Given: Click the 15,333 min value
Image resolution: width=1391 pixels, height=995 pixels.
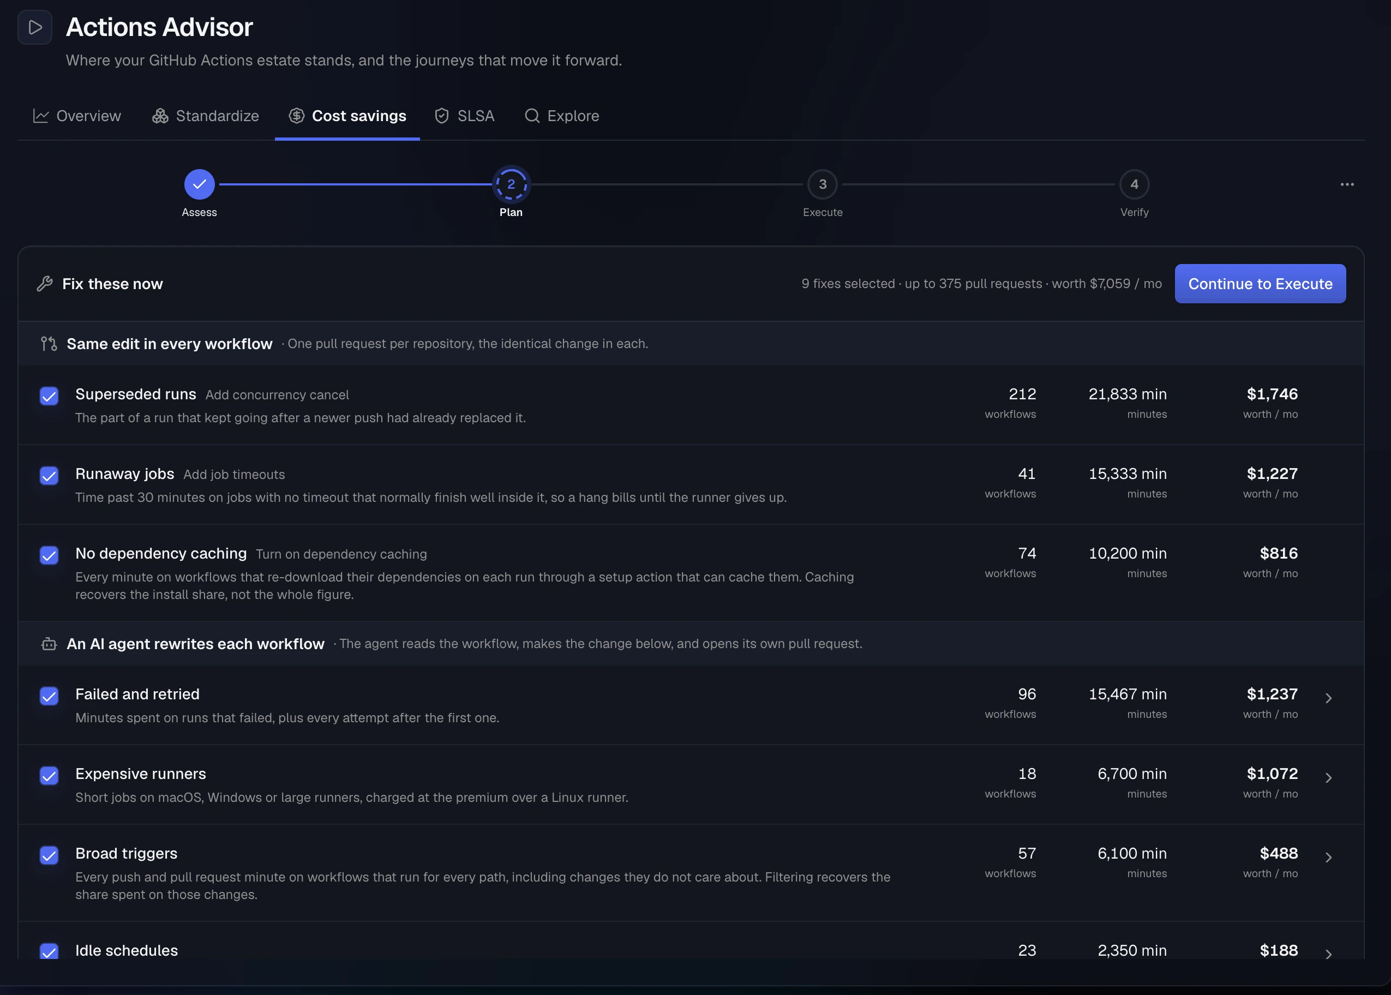Looking at the screenshot, I should point(1128,473).
